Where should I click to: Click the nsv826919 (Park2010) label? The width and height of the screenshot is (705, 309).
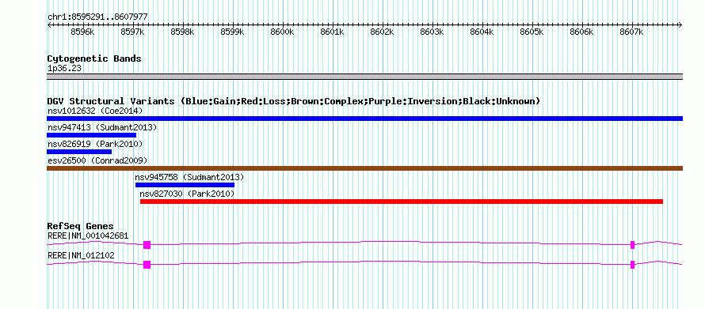point(95,144)
